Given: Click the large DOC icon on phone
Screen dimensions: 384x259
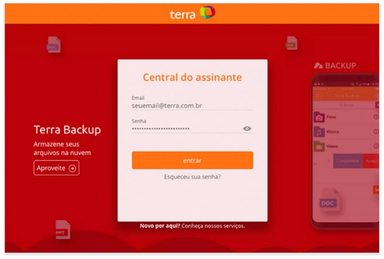Looking at the screenshot, I should pos(329,200).
